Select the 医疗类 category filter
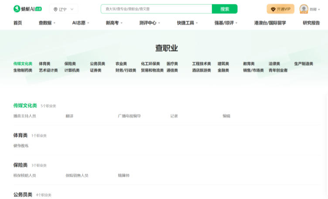 172,64
